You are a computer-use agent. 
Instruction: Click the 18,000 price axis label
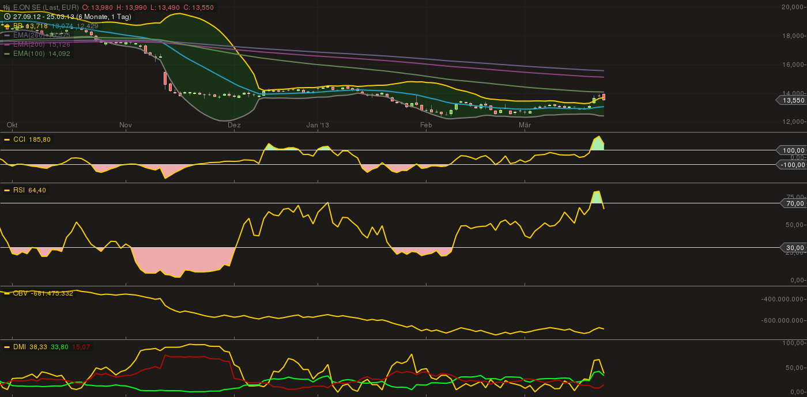click(792, 36)
